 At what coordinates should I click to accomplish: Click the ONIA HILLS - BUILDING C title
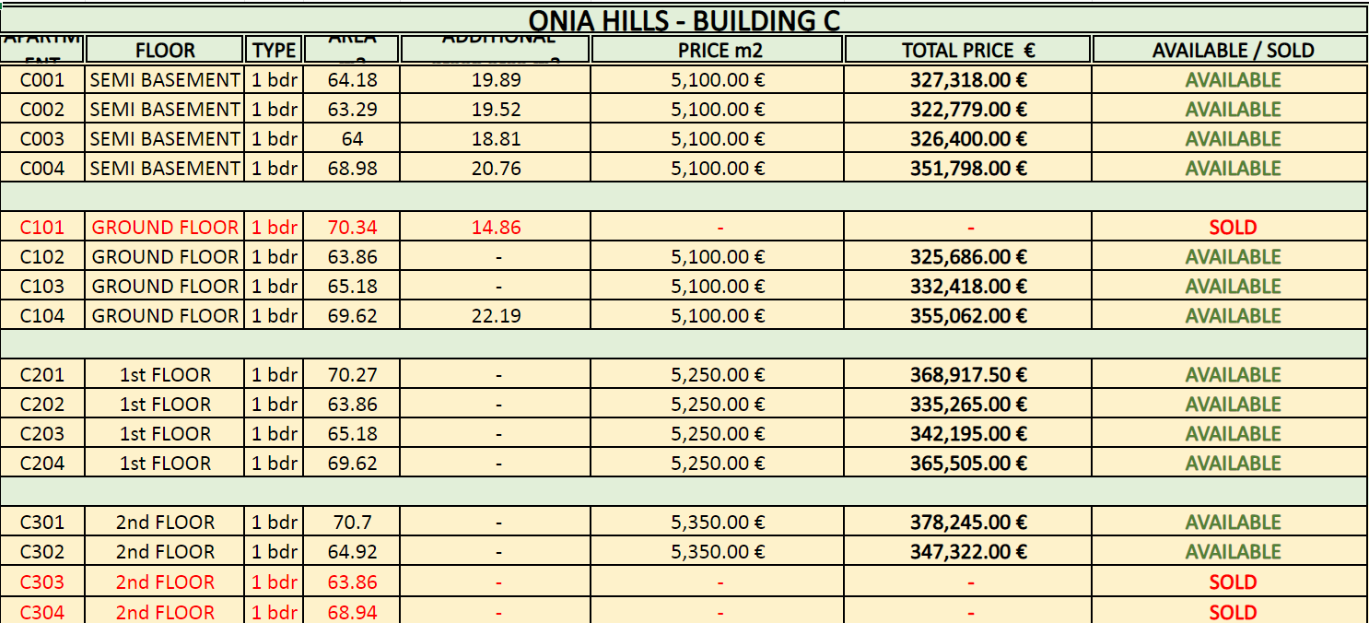[684, 20]
